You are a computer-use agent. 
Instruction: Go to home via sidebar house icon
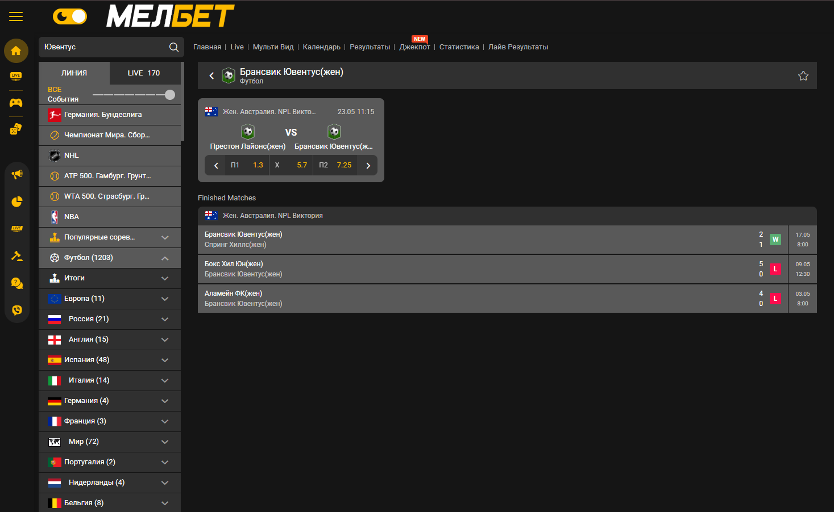point(16,51)
